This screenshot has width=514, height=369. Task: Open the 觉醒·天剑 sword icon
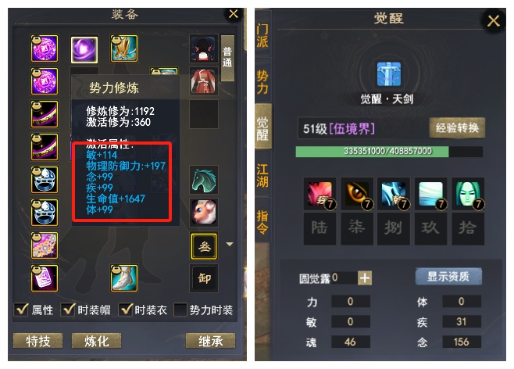click(388, 73)
